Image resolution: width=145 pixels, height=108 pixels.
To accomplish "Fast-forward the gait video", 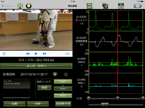I will coord(45,54).
